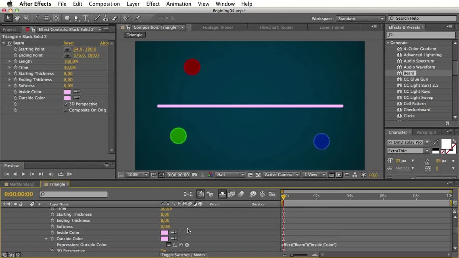
Task: Click Outside Color swatch in timeline
Action: point(165,239)
